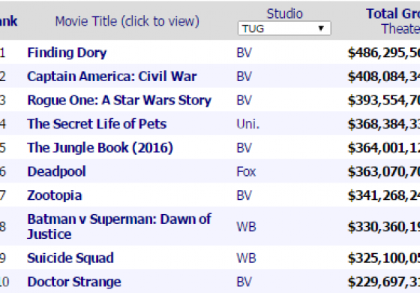View Rogue One: A Star Wars Story
The width and height of the screenshot is (420, 293).
click(119, 101)
